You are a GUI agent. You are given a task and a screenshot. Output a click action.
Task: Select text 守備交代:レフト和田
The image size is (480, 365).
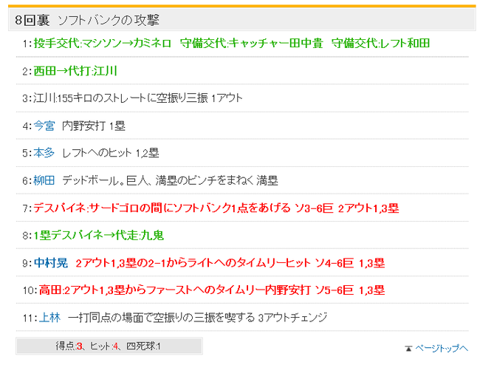click(380, 43)
